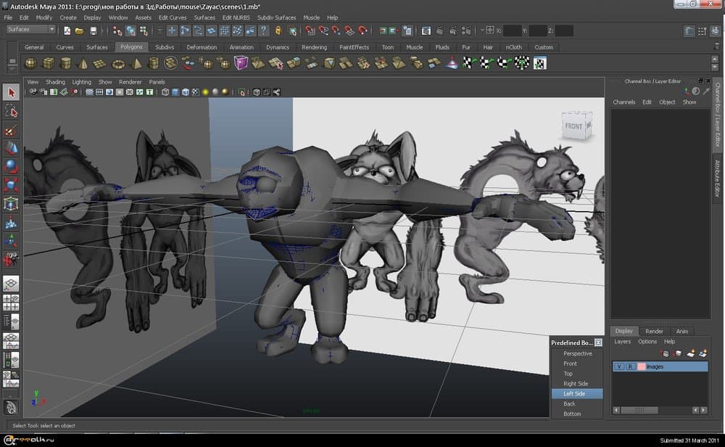Click the ViewCube FRONT face

pos(573,126)
